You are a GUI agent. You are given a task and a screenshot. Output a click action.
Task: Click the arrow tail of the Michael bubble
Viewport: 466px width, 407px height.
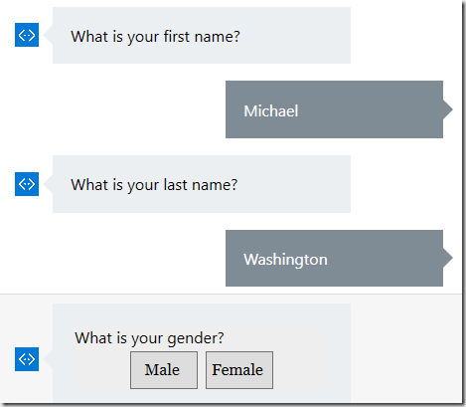point(448,109)
